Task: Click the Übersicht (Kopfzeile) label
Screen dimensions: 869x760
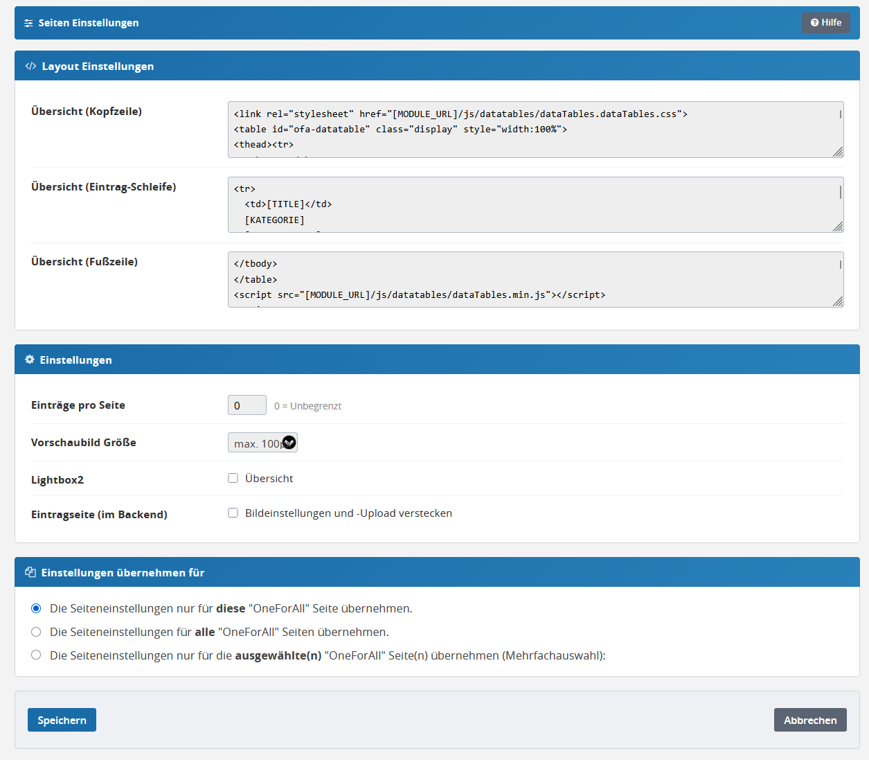Action: pos(87,112)
